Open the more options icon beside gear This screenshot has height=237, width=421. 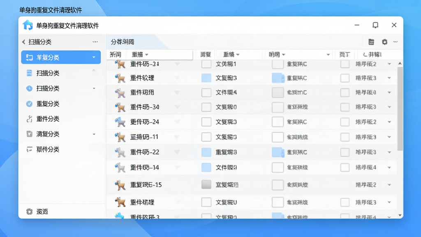coord(396,42)
